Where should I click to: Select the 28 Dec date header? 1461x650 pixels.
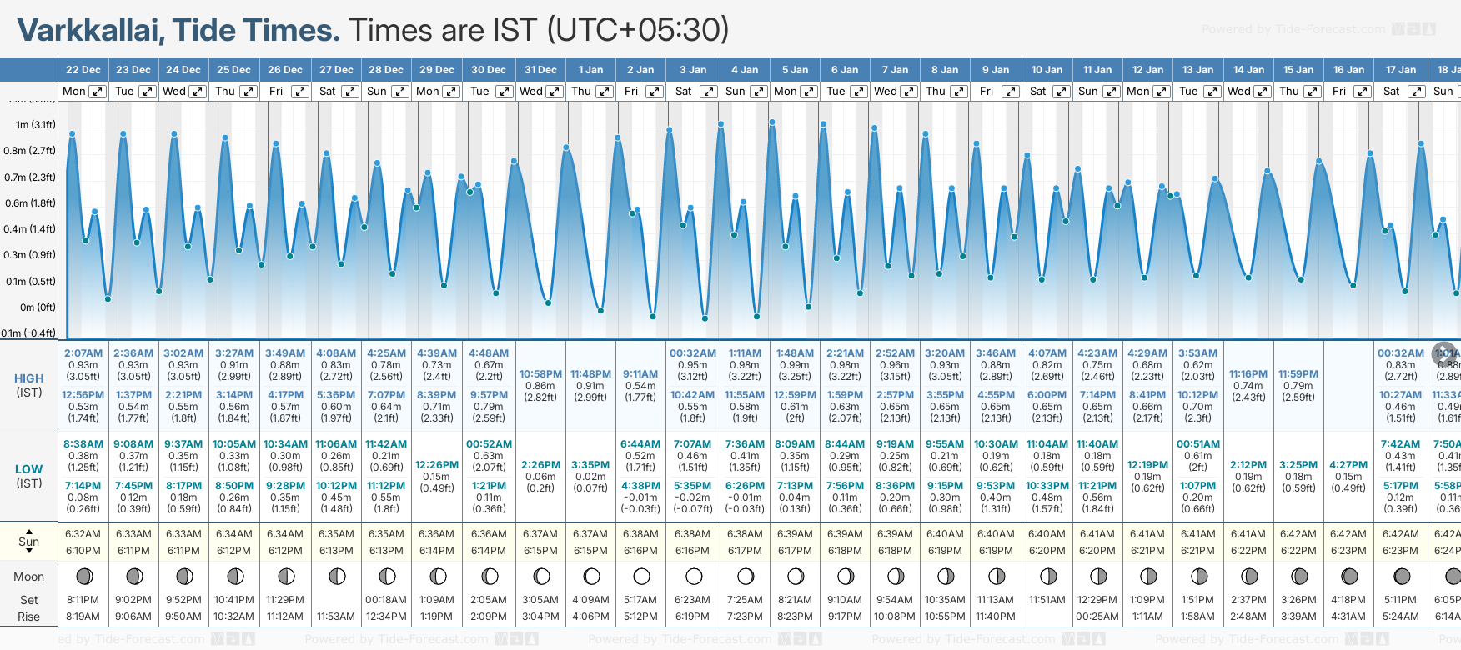click(386, 70)
